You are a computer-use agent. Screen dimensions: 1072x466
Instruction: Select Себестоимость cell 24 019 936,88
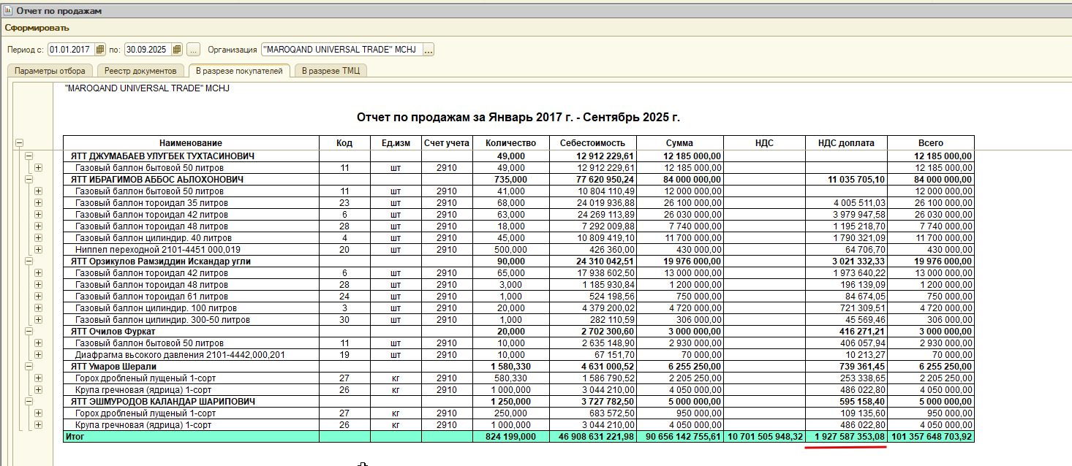tap(592, 202)
